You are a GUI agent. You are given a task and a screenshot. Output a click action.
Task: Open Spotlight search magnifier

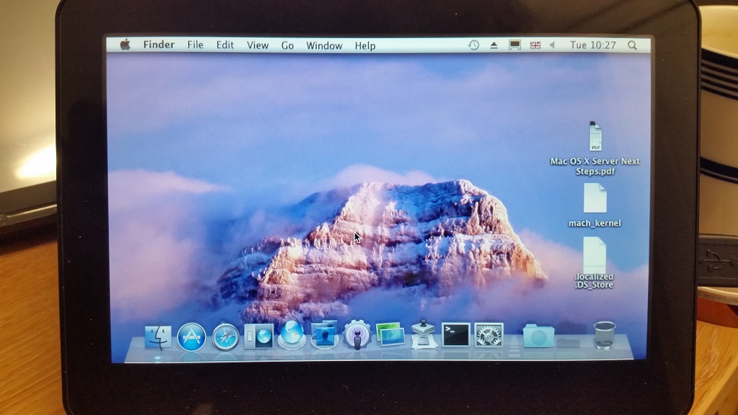(x=632, y=45)
